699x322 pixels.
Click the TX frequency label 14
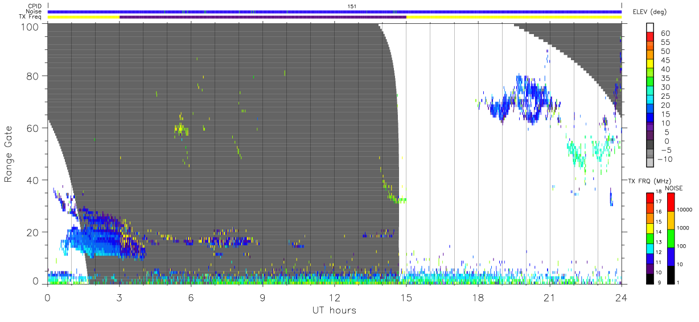(658, 233)
